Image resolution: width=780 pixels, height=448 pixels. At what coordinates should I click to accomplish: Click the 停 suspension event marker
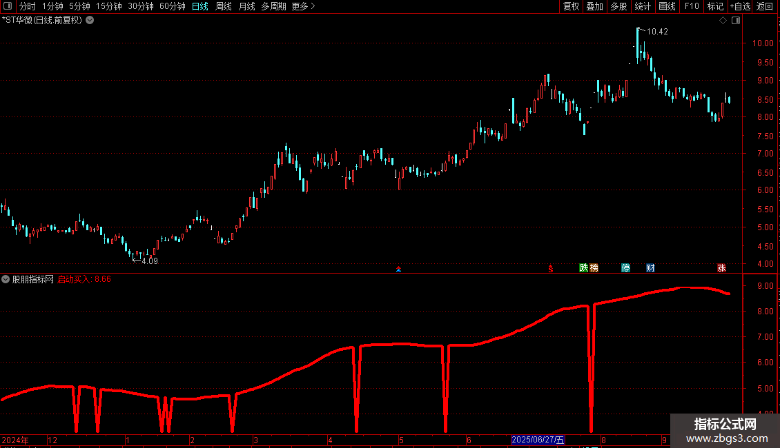[x=626, y=268]
